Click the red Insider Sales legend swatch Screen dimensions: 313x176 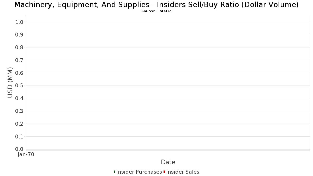[x=164, y=172]
